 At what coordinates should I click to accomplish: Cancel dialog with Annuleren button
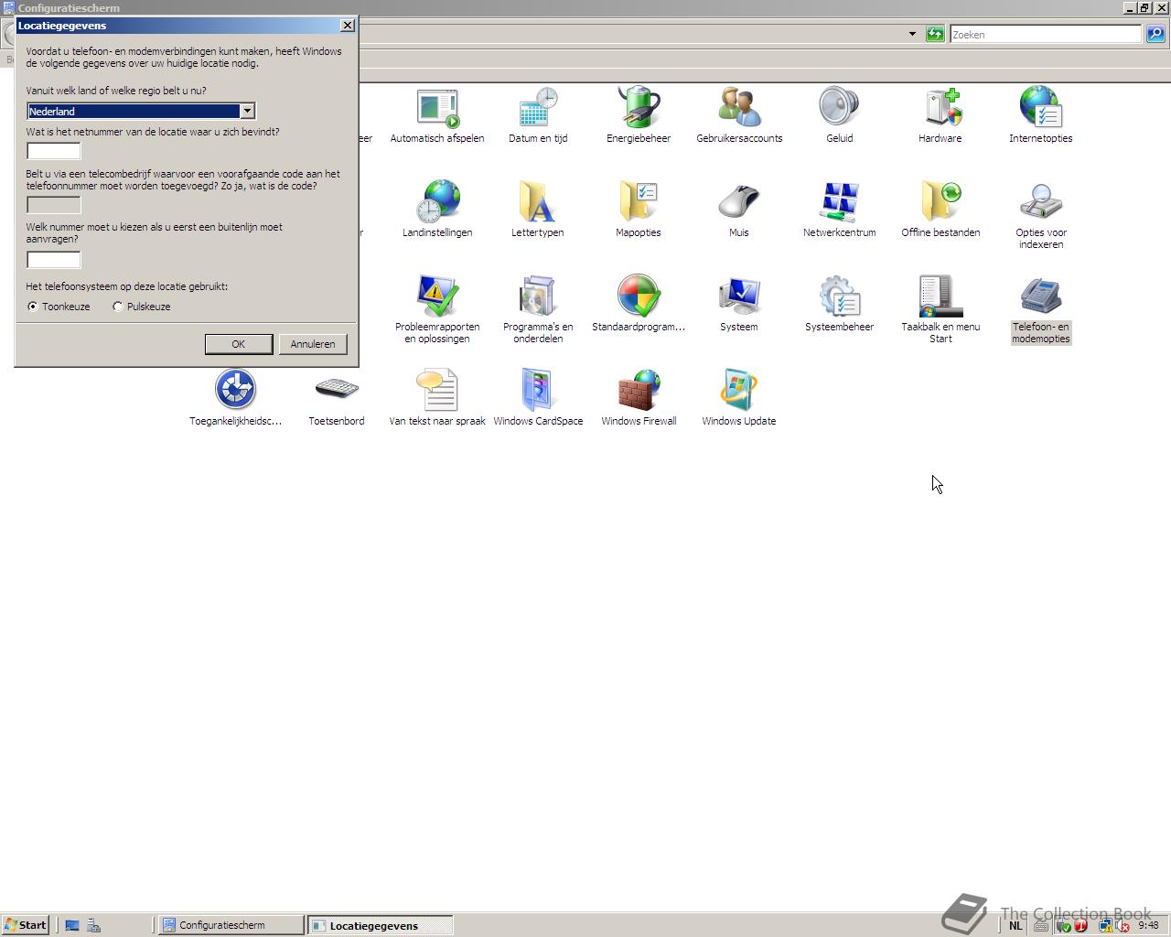point(313,344)
